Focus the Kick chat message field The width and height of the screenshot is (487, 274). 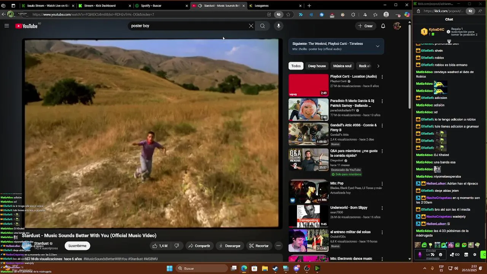click(x=431, y=255)
